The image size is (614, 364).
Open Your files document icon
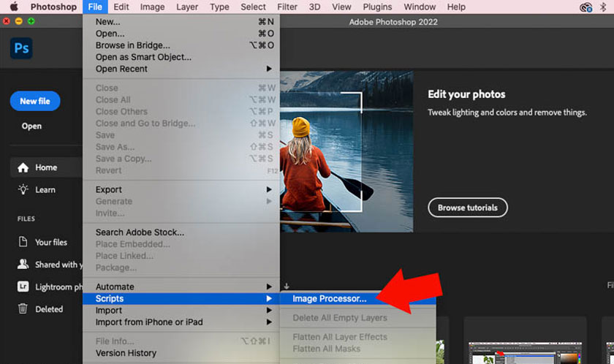(x=23, y=242)
